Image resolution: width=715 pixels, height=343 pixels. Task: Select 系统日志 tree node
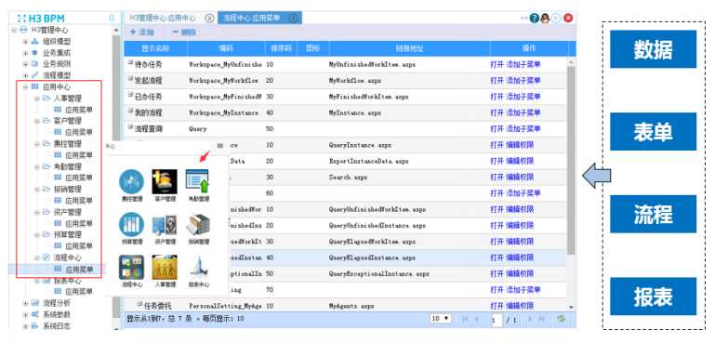tap(57, 326)
